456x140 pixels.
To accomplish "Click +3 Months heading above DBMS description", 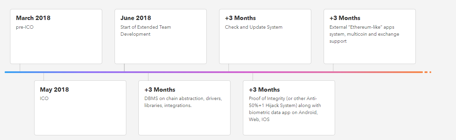I will tap(160, 90).
